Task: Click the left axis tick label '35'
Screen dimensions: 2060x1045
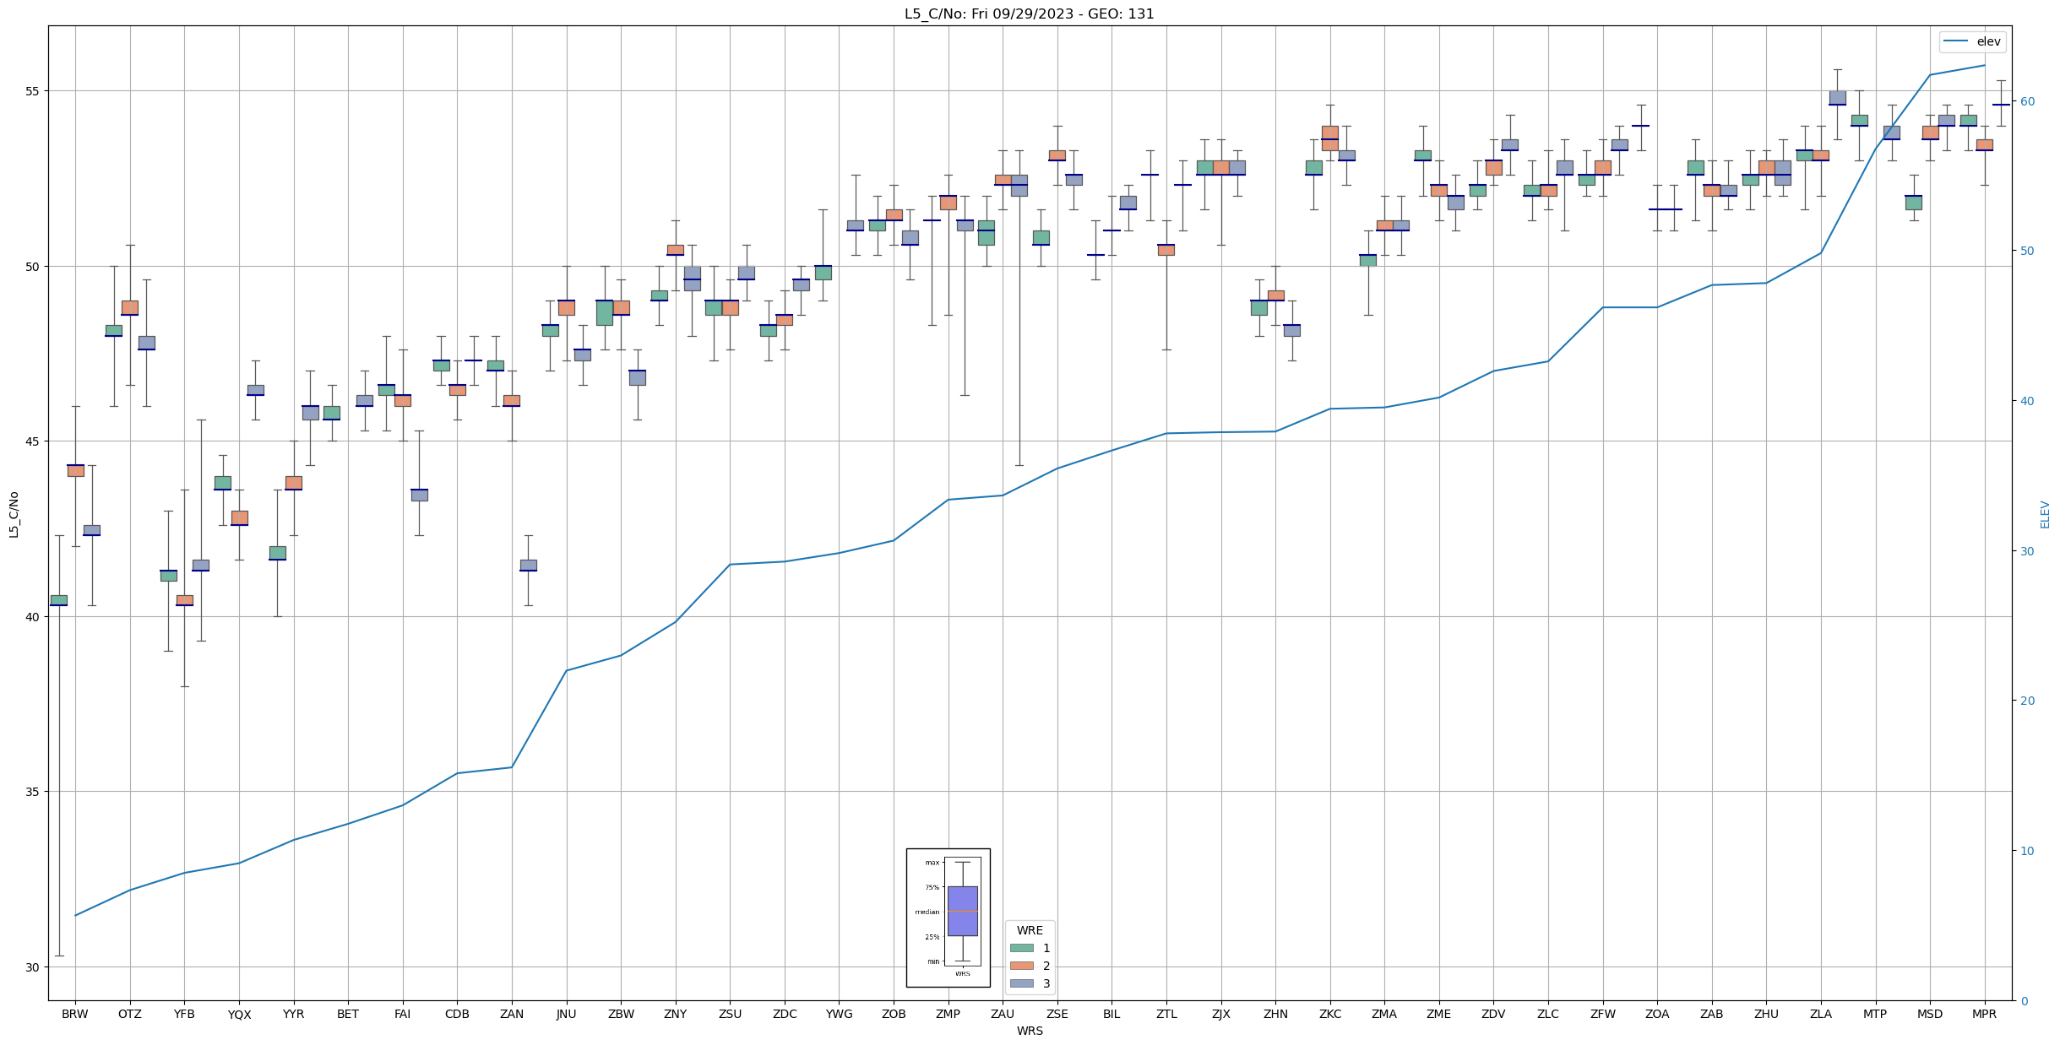Action: coord(34,792)
